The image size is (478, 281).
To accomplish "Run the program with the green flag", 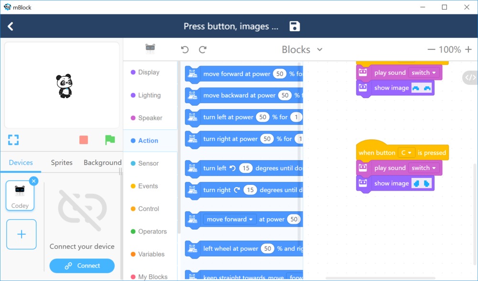I will pyautogui.click(x=110, y=140).
